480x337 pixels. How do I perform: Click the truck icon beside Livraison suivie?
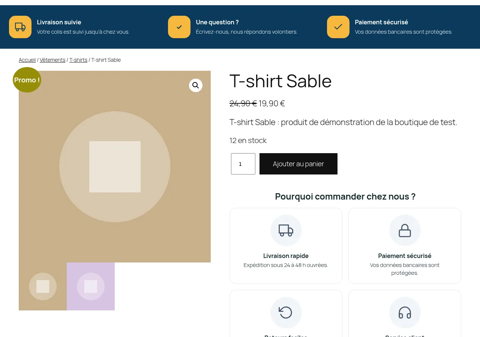(x=20, y=27)
